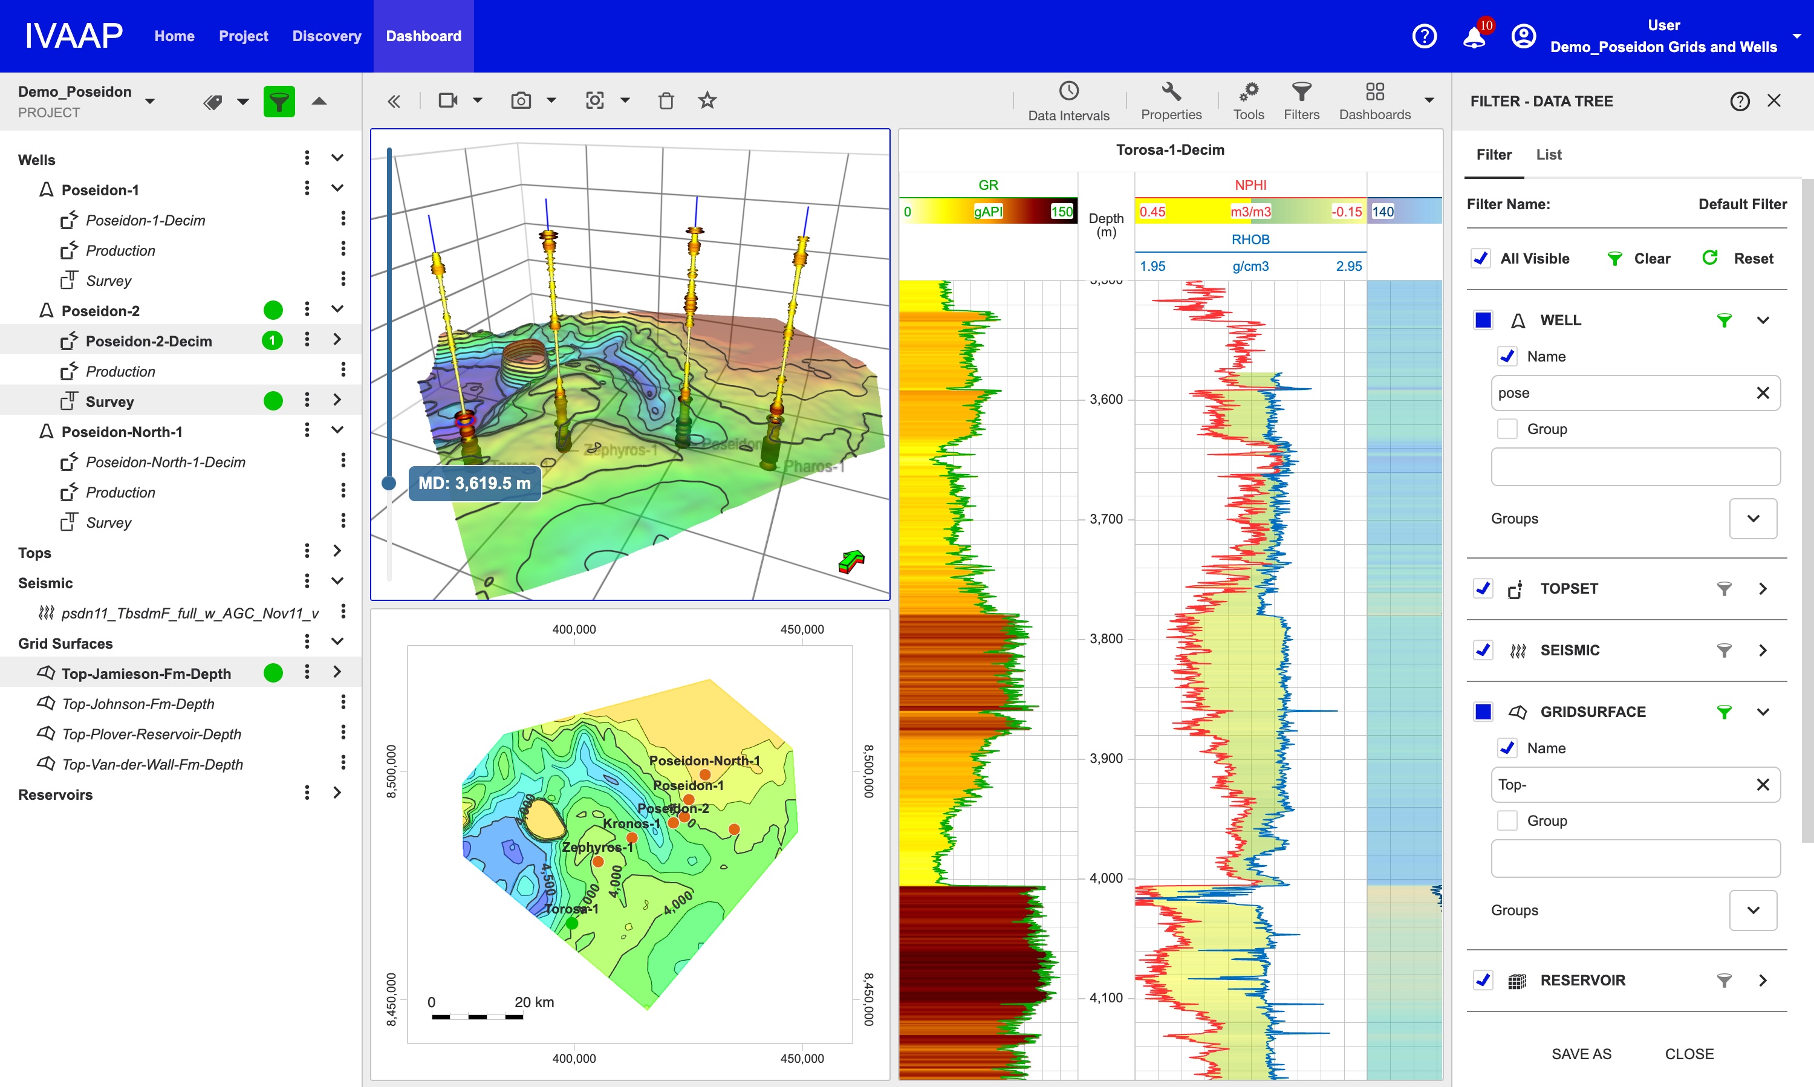1814x1087 pixels.
Task: Toggle the TOPSET checkbox
Action: 1483,589
